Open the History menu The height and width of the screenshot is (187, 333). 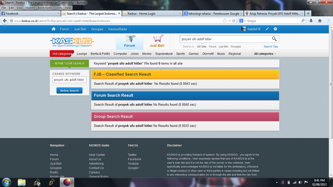pyautogui.click(x=30, y=8)
